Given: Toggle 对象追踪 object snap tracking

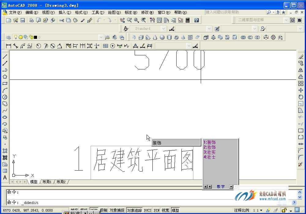Looking at the screenshot, I should coord(134,210).
